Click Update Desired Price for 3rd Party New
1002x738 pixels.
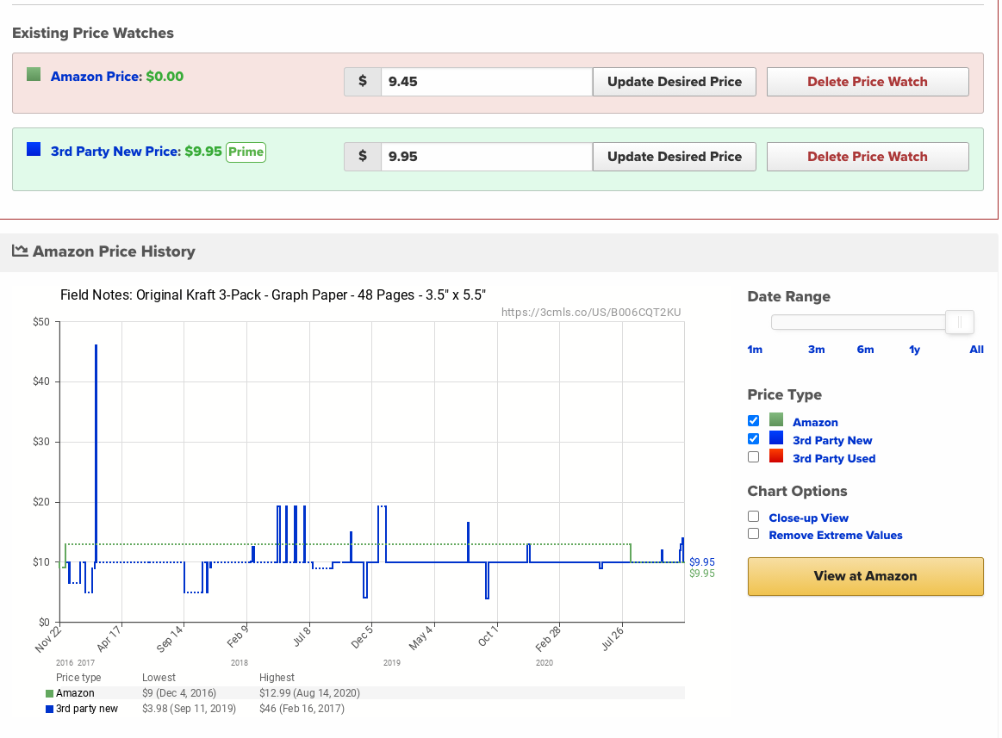point(675,157)
